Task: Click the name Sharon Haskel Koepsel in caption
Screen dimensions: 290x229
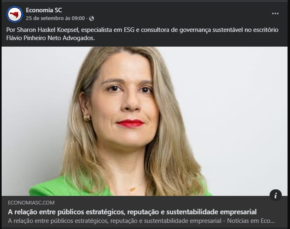Action: pyautogui.click(x=48, y=30)
